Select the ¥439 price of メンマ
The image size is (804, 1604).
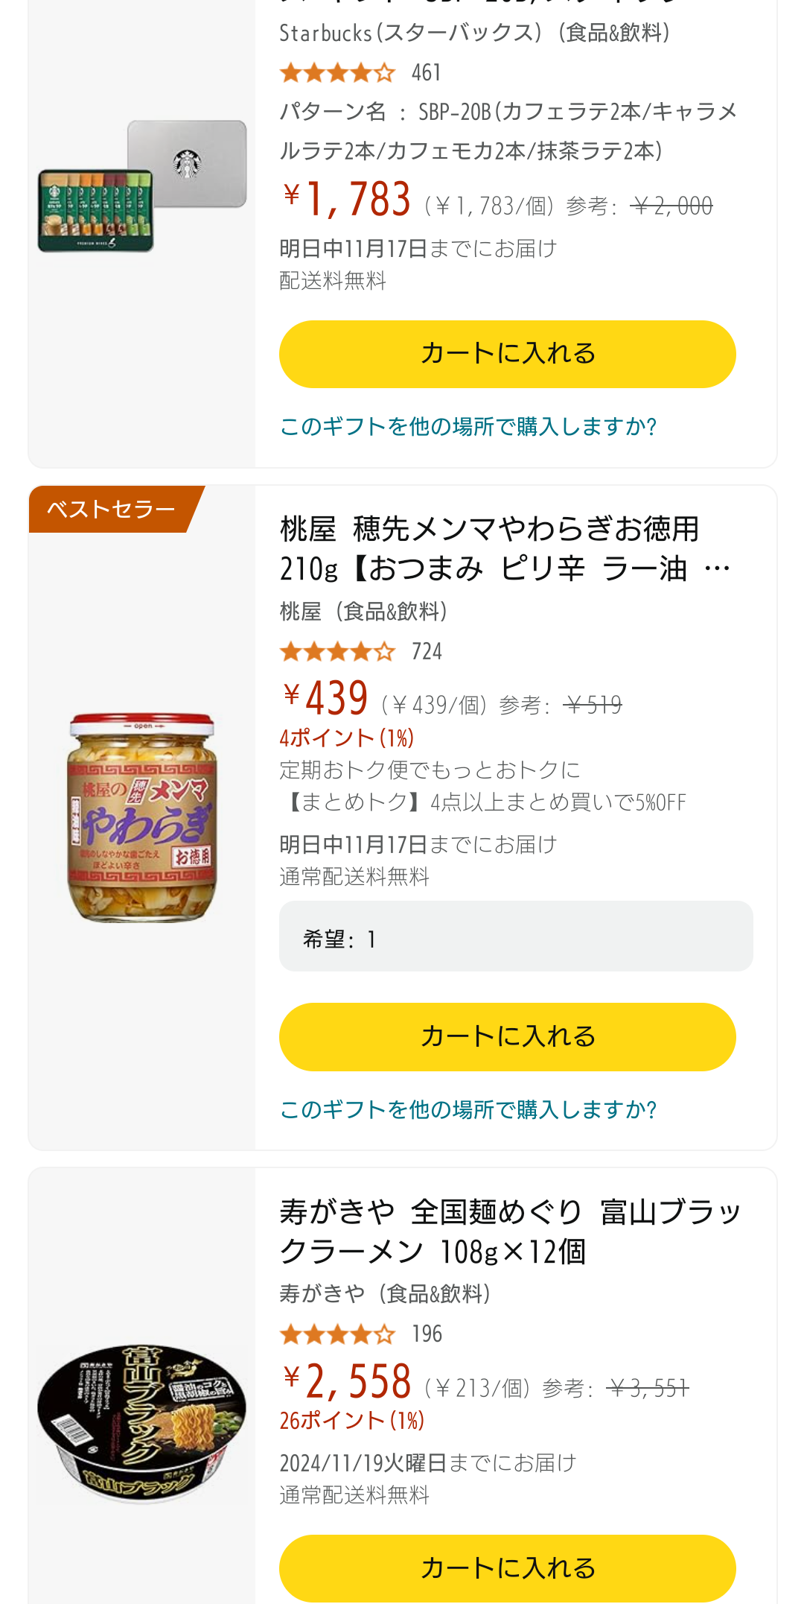[325, 698]
